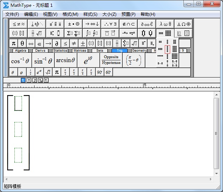
Task: Open the Greek lowercase letters palette
Action: (x=165, y=24)
